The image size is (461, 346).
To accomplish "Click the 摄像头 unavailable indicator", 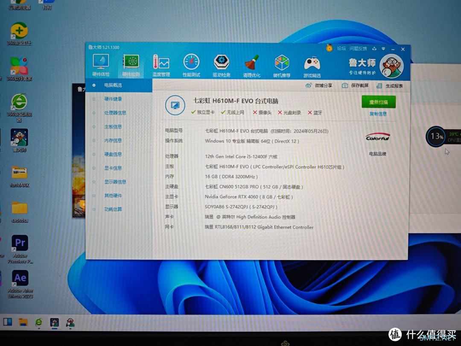I will [262, 112].
